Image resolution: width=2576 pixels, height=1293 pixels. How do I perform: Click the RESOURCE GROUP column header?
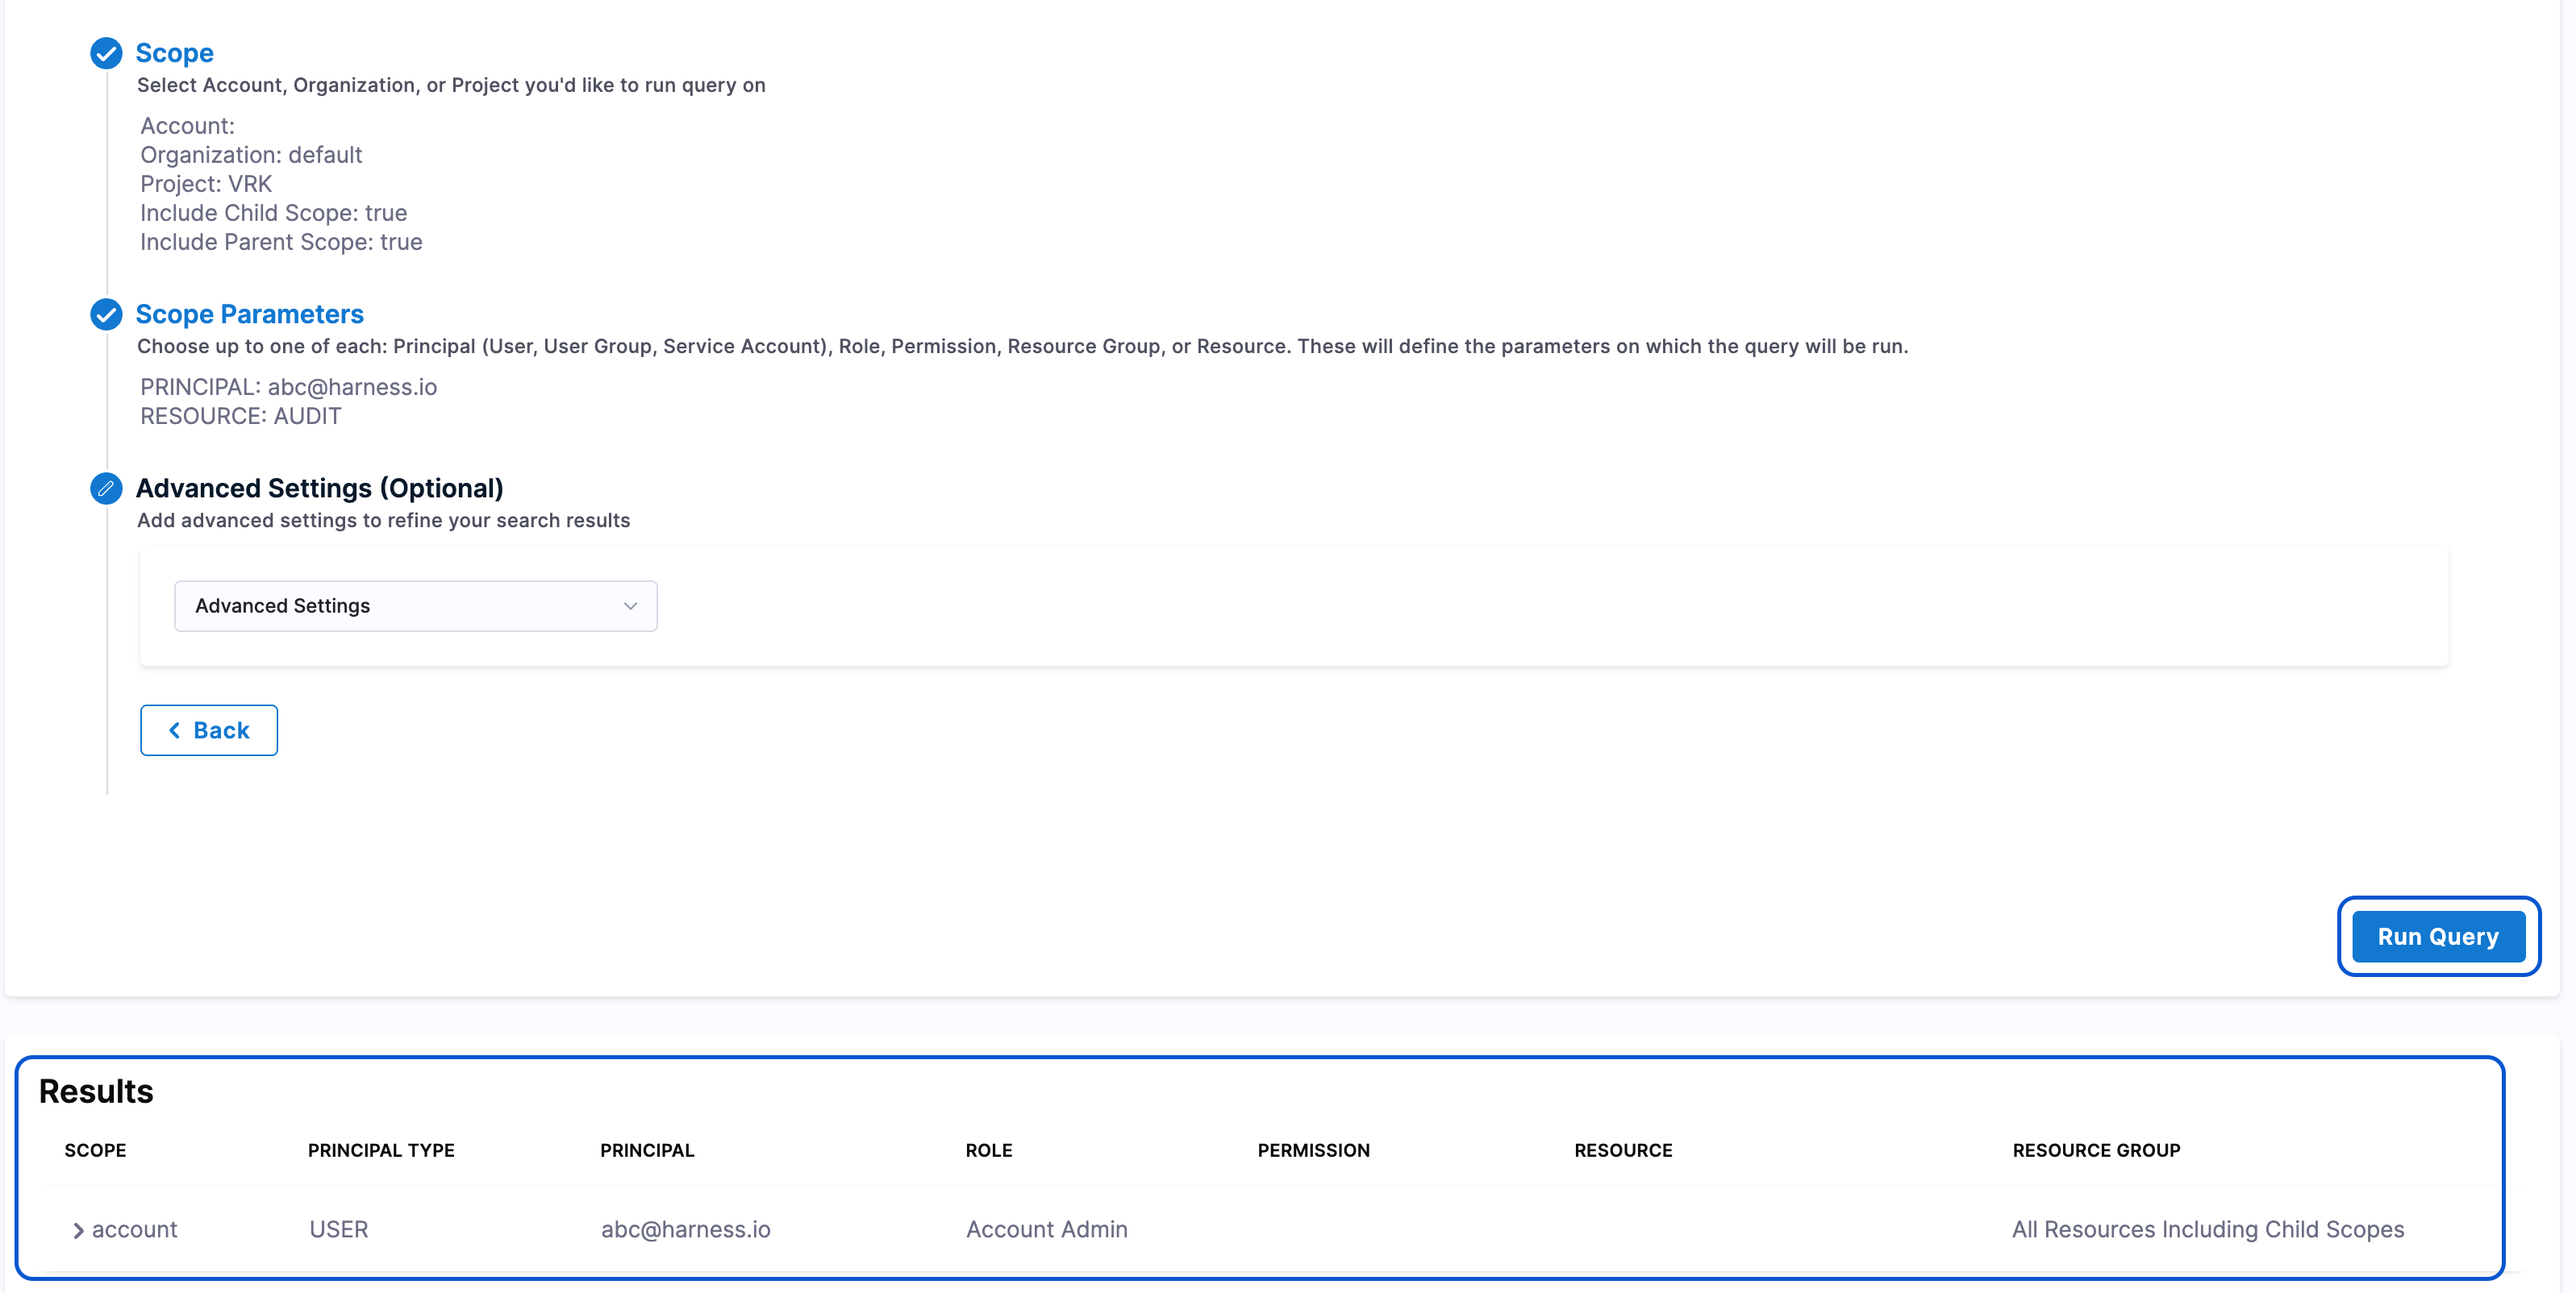point(2096,1150)
